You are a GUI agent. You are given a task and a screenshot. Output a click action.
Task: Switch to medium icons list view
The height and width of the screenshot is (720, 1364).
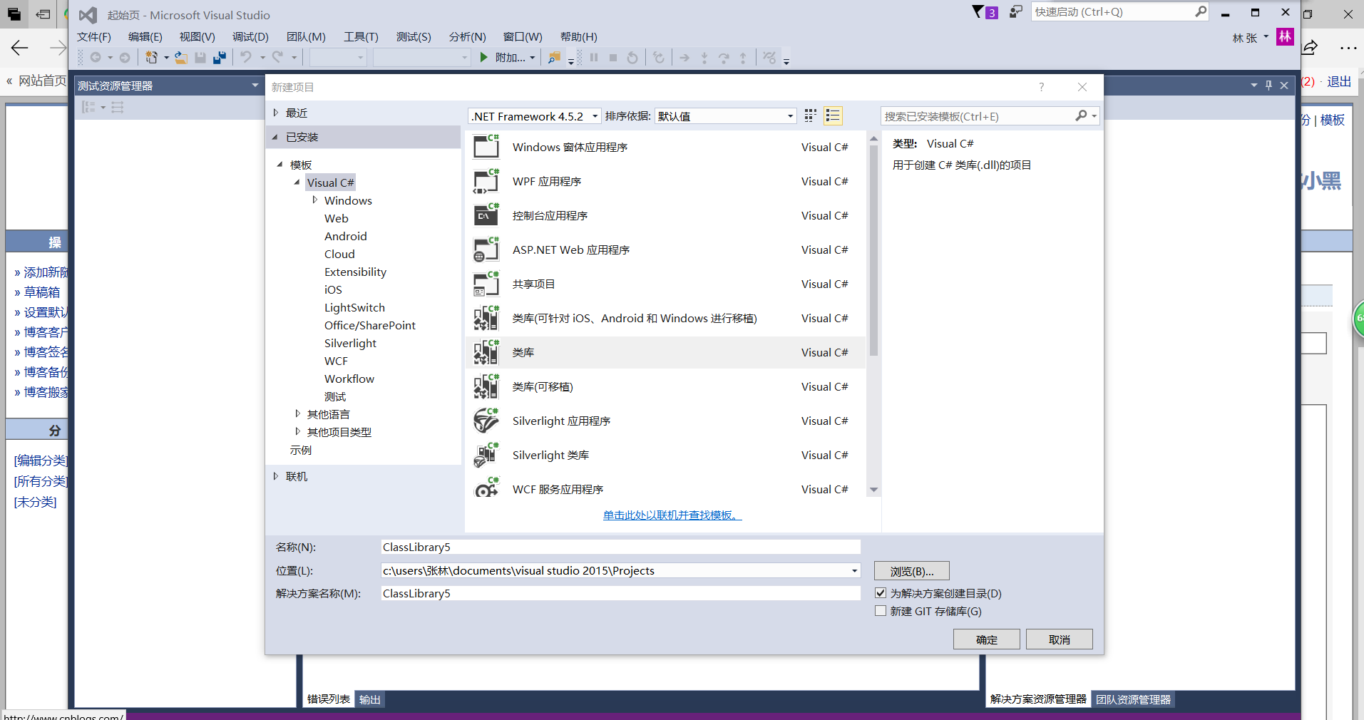tap(833, 116)
